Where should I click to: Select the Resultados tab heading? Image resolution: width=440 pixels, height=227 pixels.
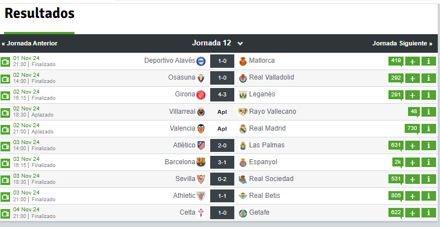click(x=39, y=13)
